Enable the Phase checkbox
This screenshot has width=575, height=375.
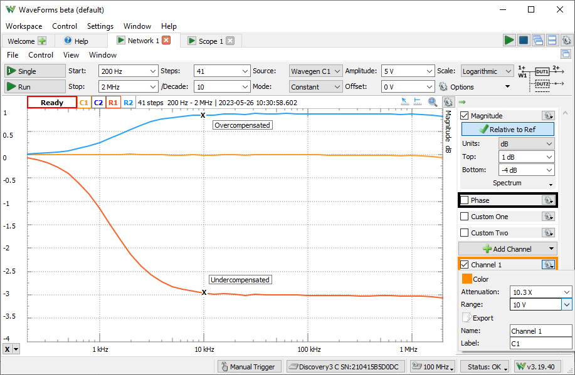click(465, 200)
